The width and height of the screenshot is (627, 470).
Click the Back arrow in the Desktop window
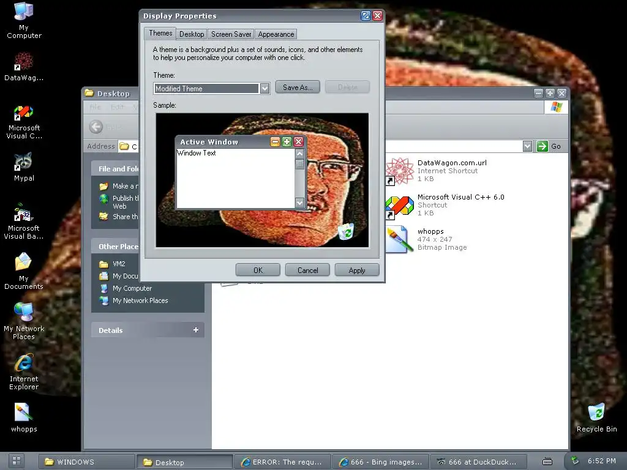click(x=96, y=127)
